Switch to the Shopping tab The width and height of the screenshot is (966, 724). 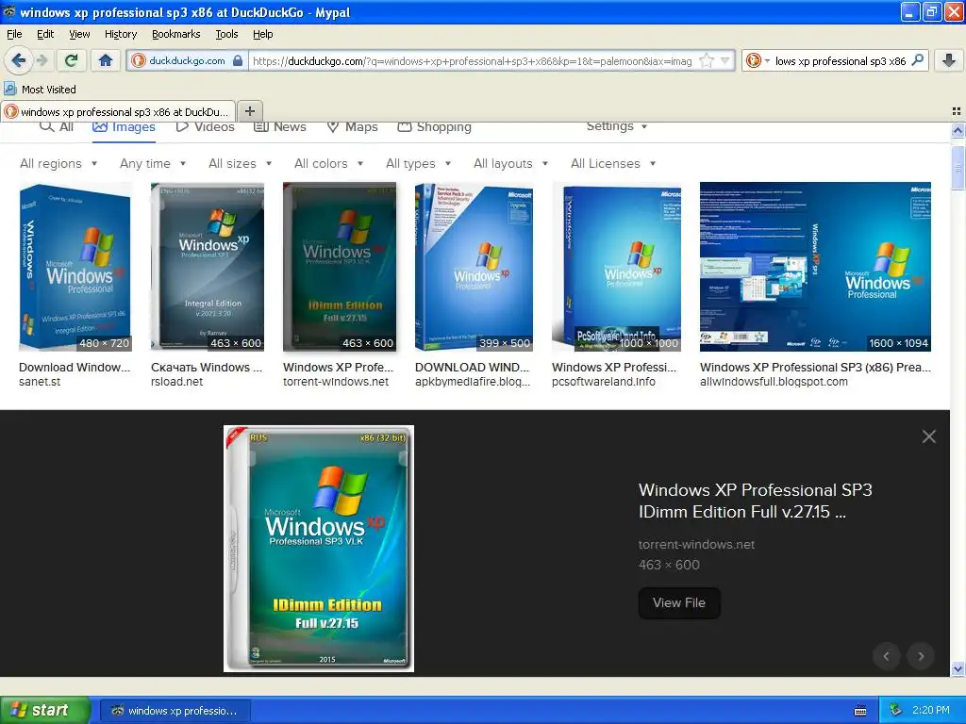click(x=434, y=127)
